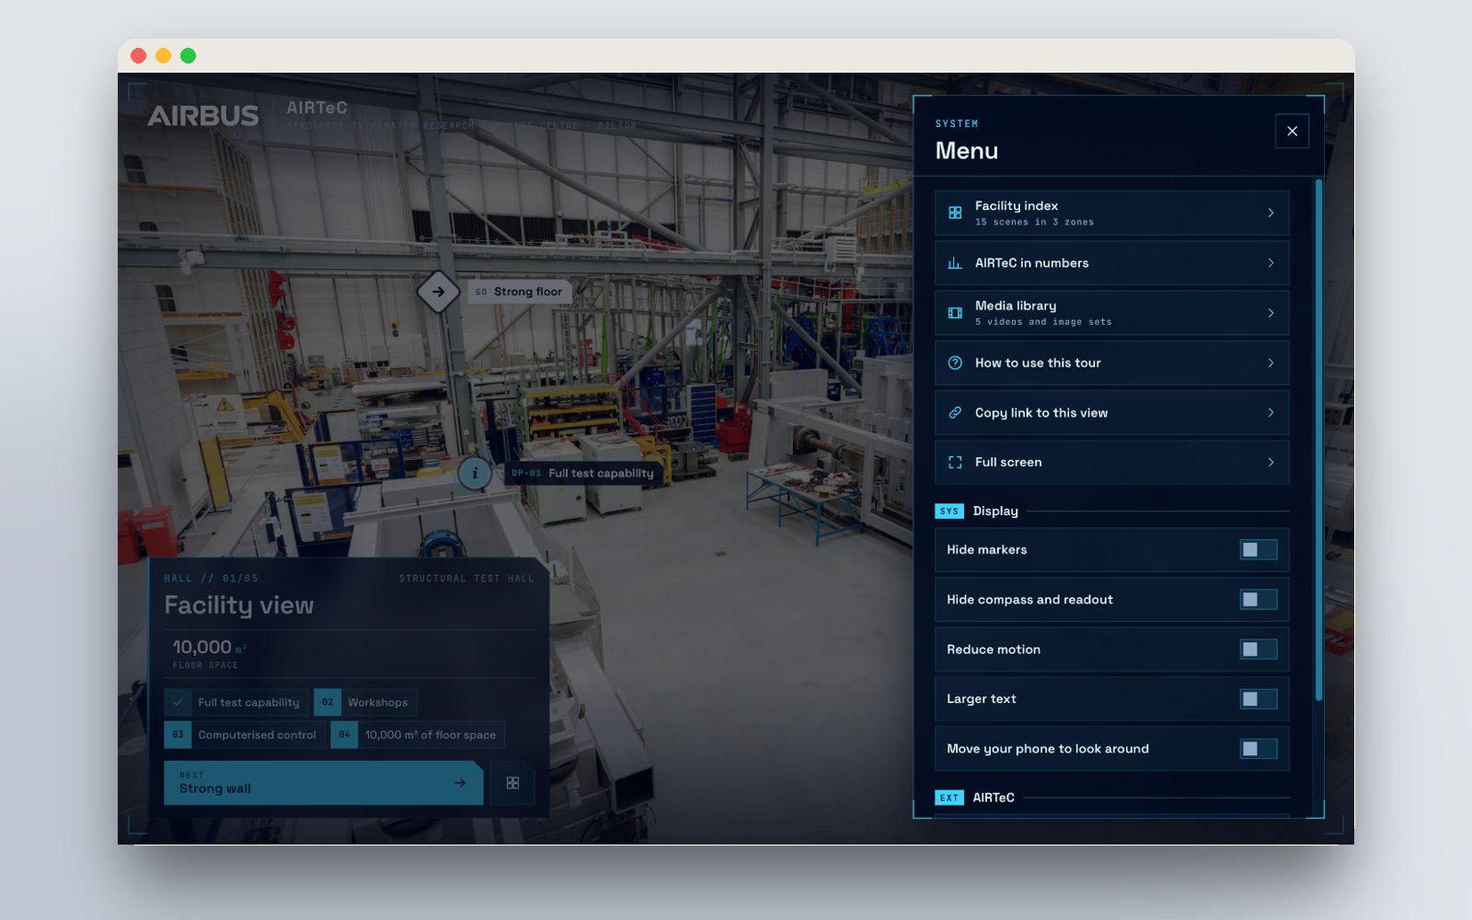Select the Workshops chip
Image resolution: width=1472 pixels, height=920 pixels.
[365, 702]
